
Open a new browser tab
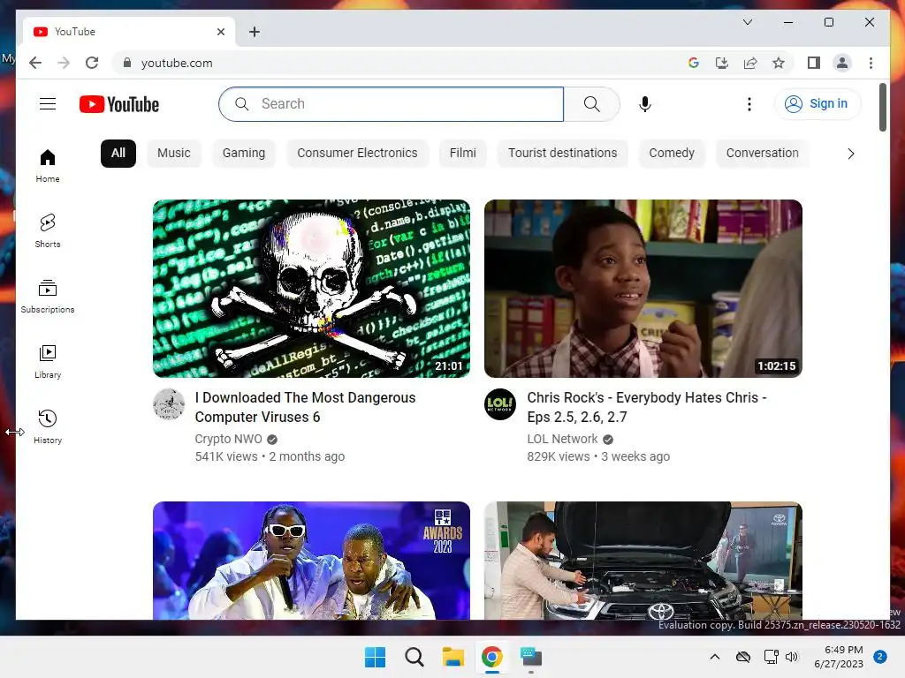coord(254,32)
